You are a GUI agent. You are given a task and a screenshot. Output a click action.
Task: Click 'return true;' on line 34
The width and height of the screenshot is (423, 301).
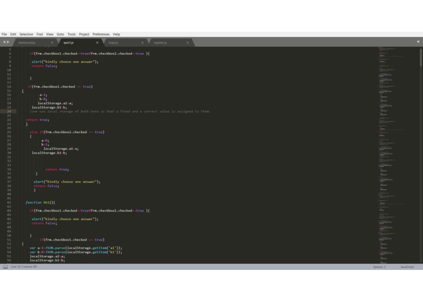pos(57,169)
